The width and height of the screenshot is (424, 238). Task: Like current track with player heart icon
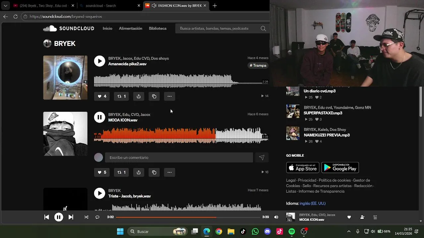(349, 217)
